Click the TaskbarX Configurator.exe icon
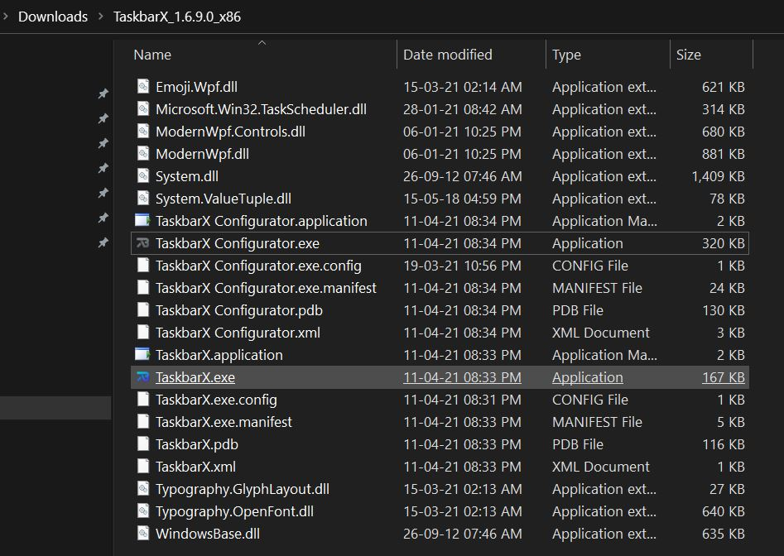 coord(142,243)
